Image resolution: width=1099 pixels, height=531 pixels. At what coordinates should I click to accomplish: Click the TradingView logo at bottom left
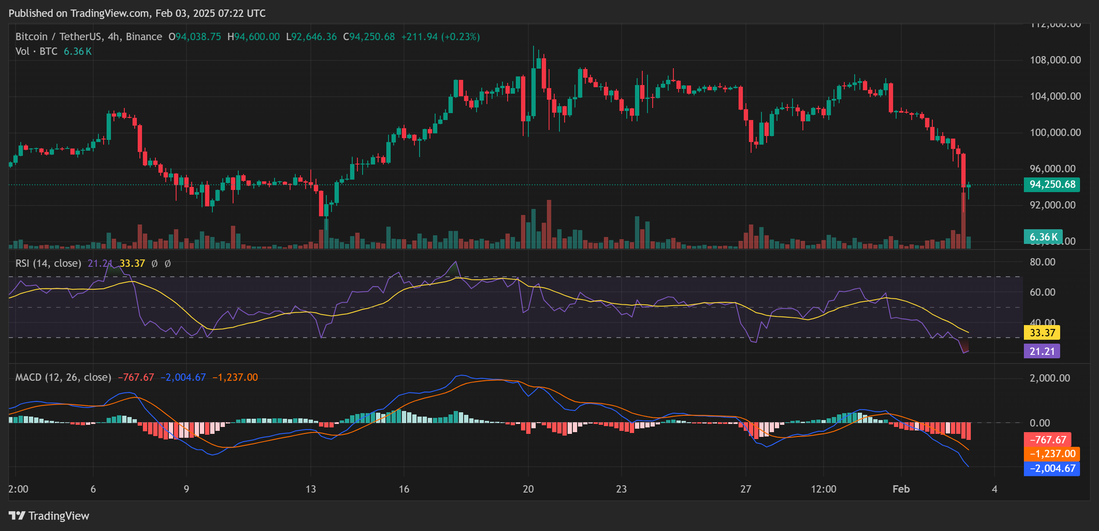(x=49, y=515)
